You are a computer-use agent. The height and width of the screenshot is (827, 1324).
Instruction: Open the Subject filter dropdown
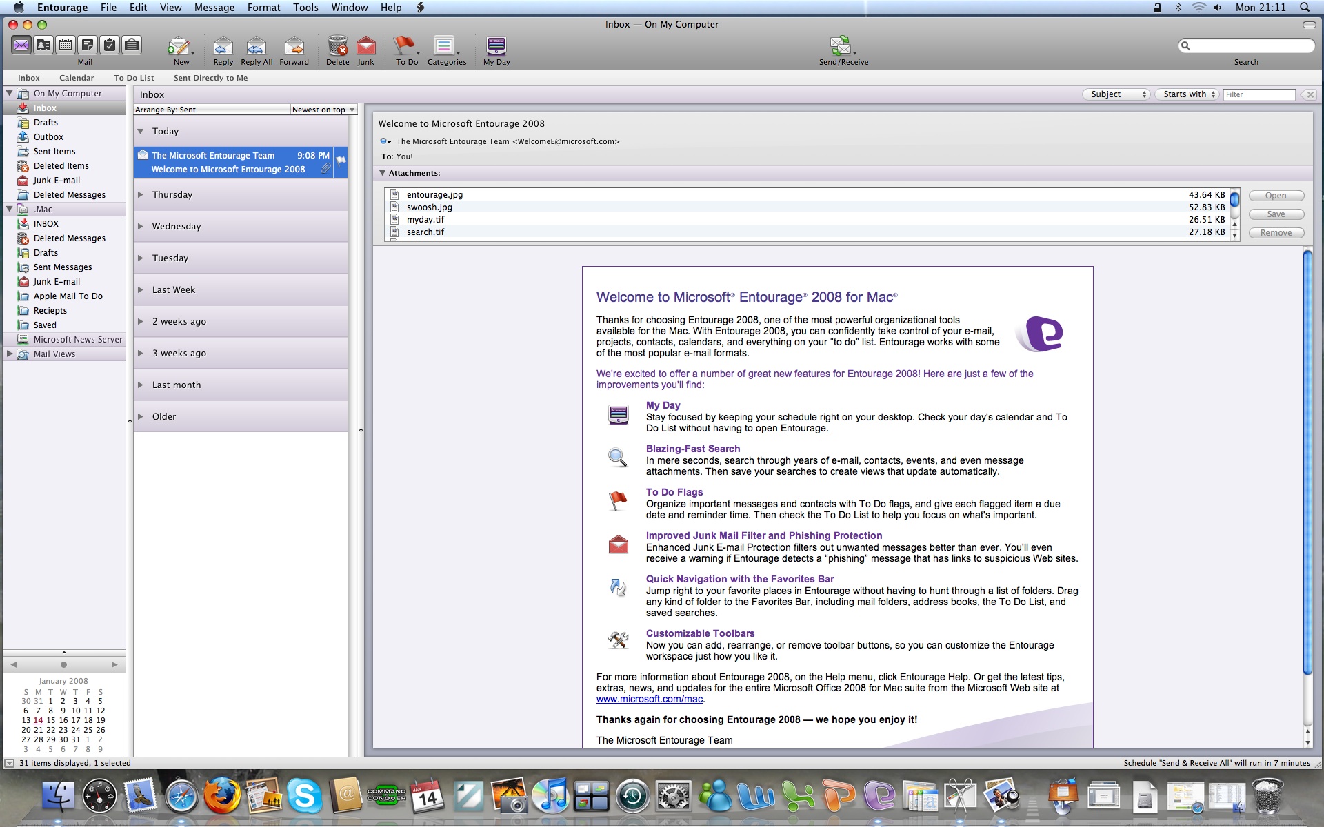1115,94
